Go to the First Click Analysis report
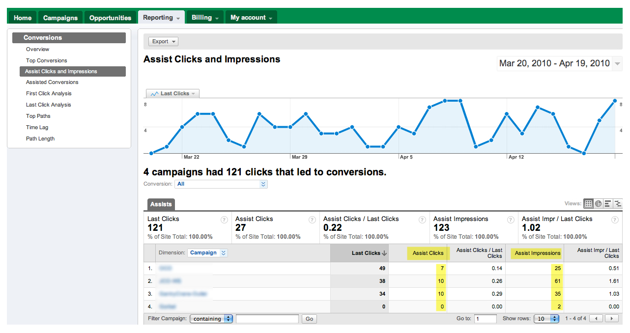 point(50,93)
